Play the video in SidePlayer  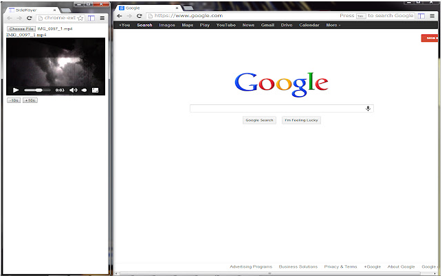(16, 90)
